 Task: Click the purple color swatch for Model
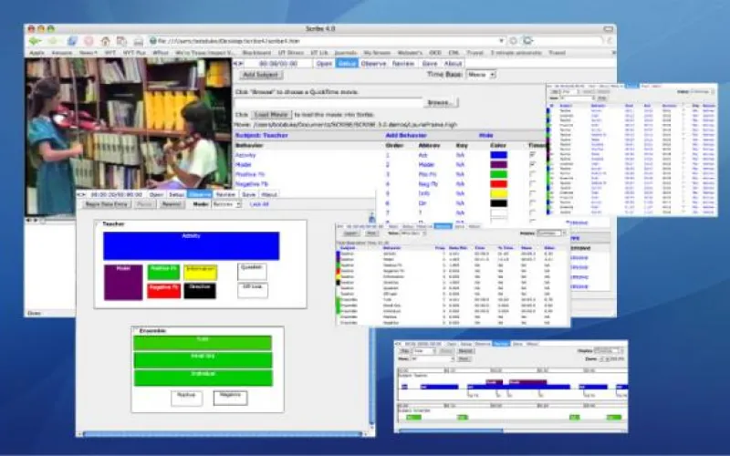click(x=498, y=165)
